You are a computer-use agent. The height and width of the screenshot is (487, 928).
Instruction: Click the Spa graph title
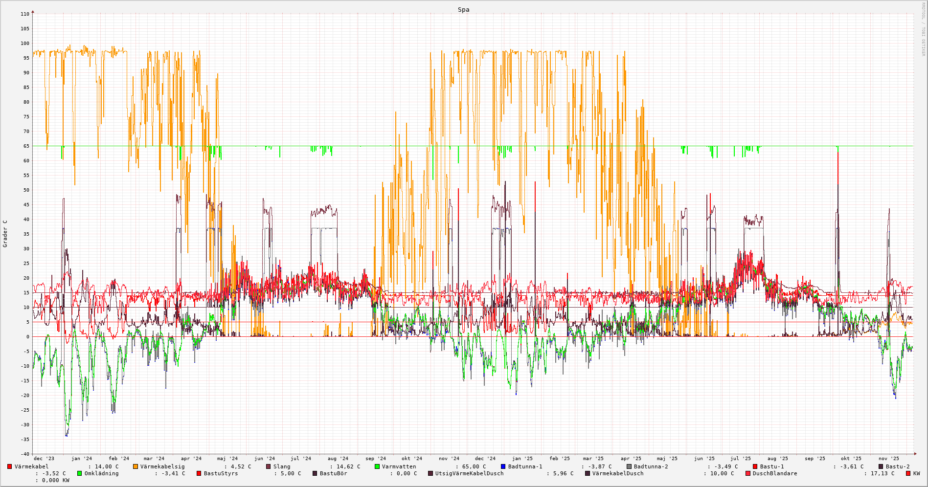tap(463, 10)
